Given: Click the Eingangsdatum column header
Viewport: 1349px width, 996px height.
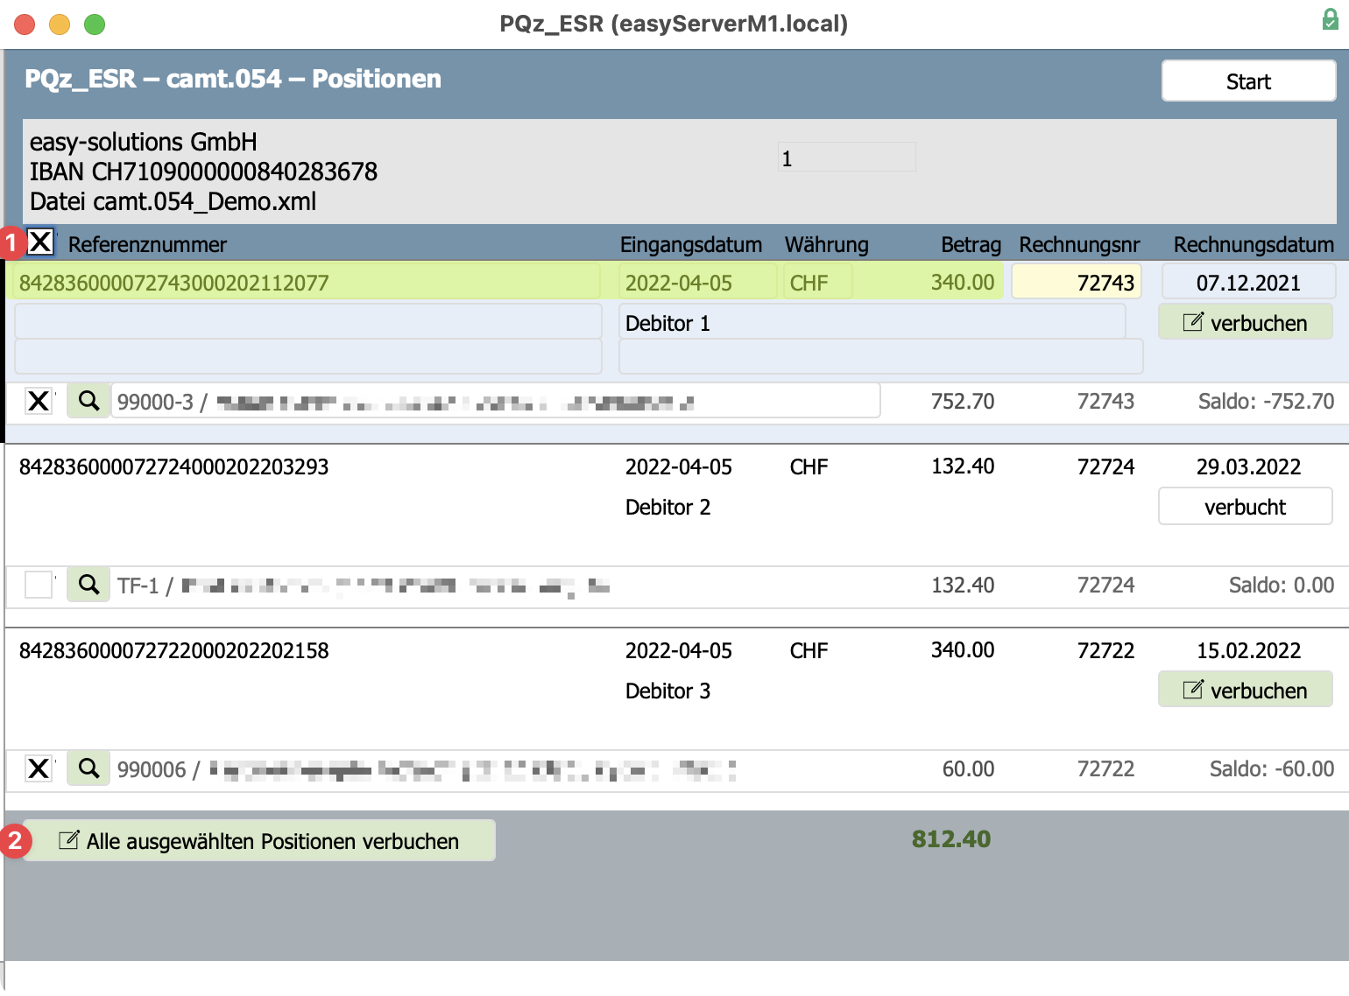Looking at the screenshot, I should point(690,244).
